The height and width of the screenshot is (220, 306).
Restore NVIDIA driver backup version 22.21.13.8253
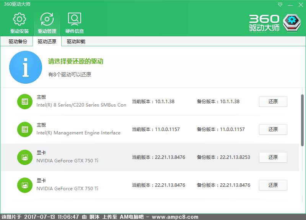273,157
